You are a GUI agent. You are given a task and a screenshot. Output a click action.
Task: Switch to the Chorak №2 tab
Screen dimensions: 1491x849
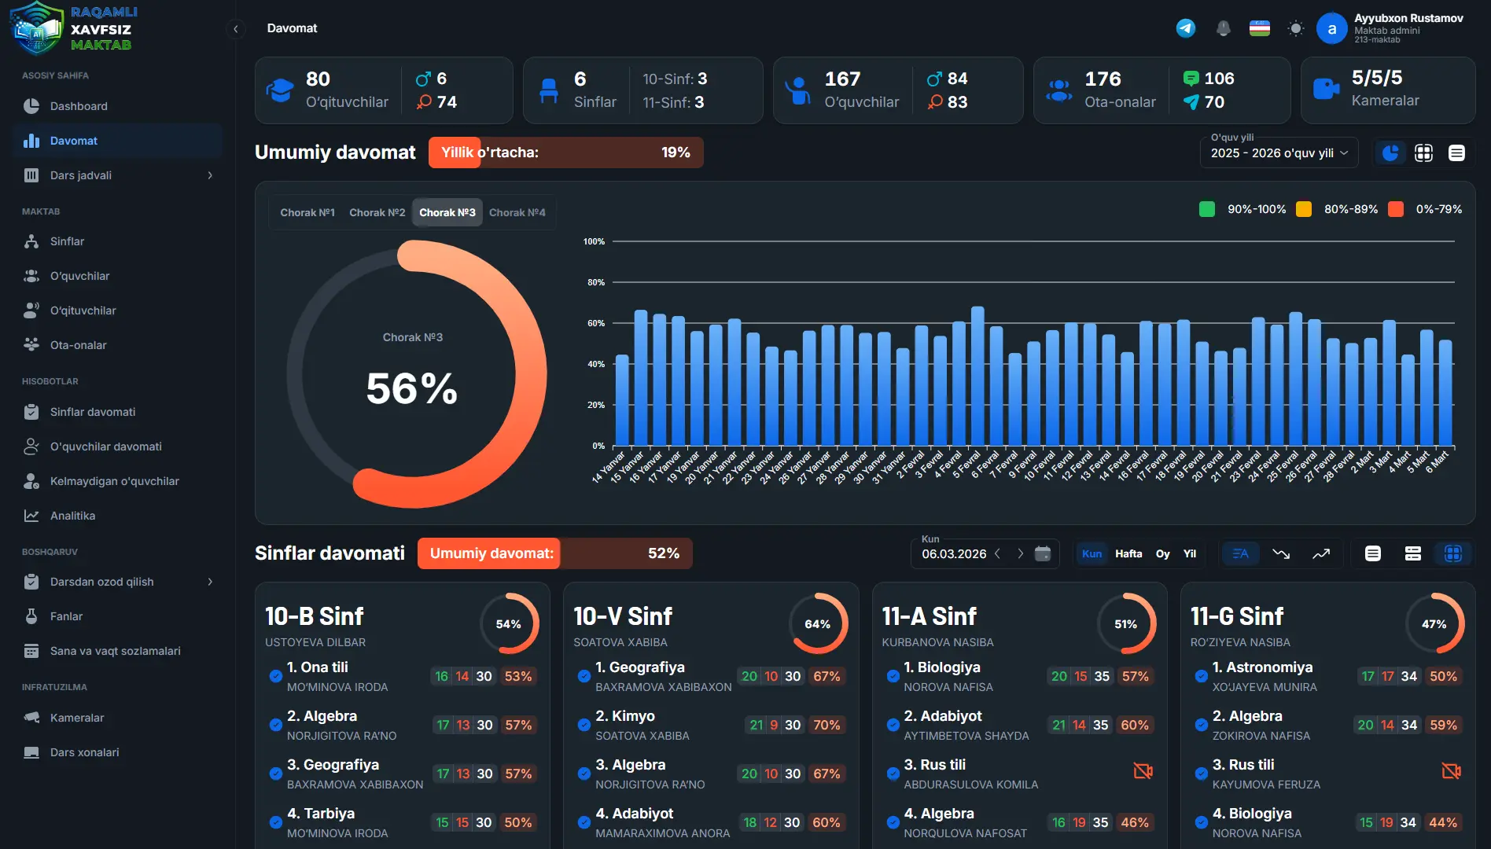coord(377,212)
